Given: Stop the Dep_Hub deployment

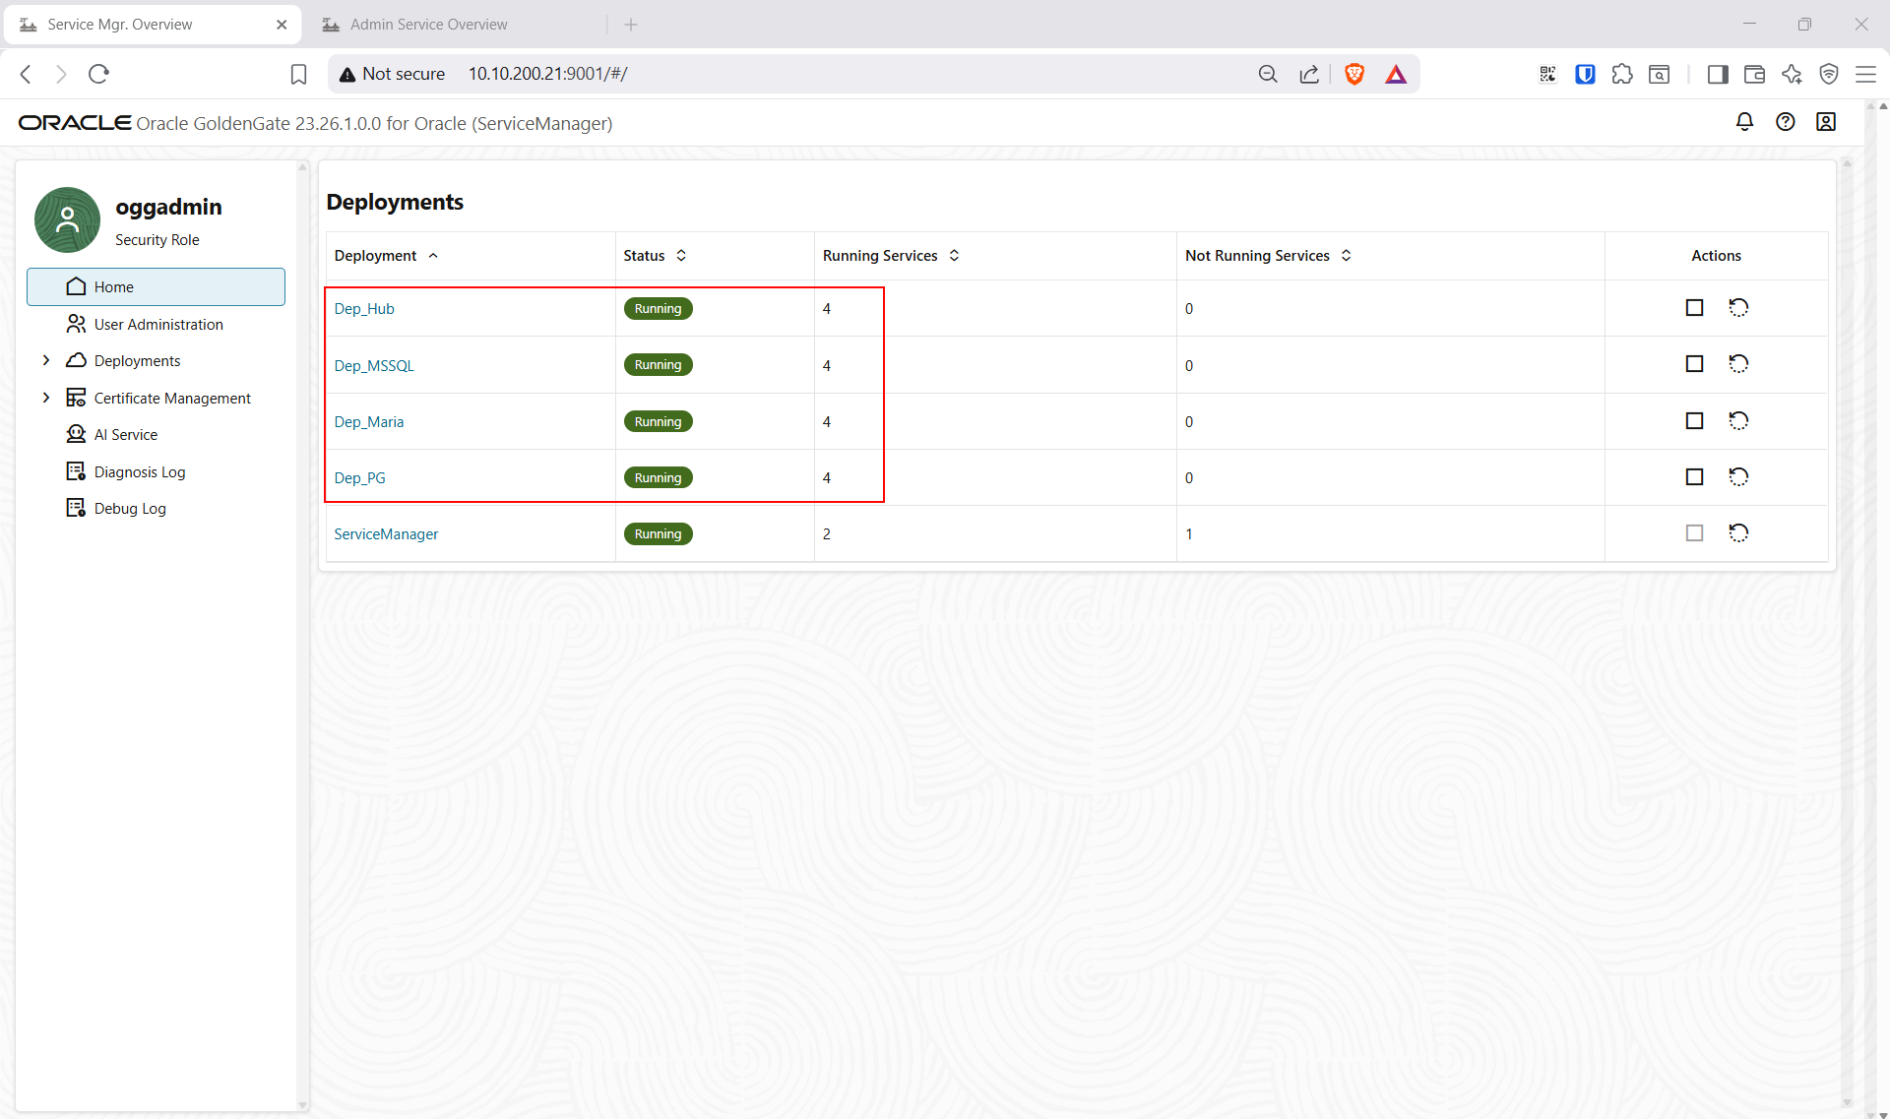Looking at the screenshot, I should pos(1694,308).
